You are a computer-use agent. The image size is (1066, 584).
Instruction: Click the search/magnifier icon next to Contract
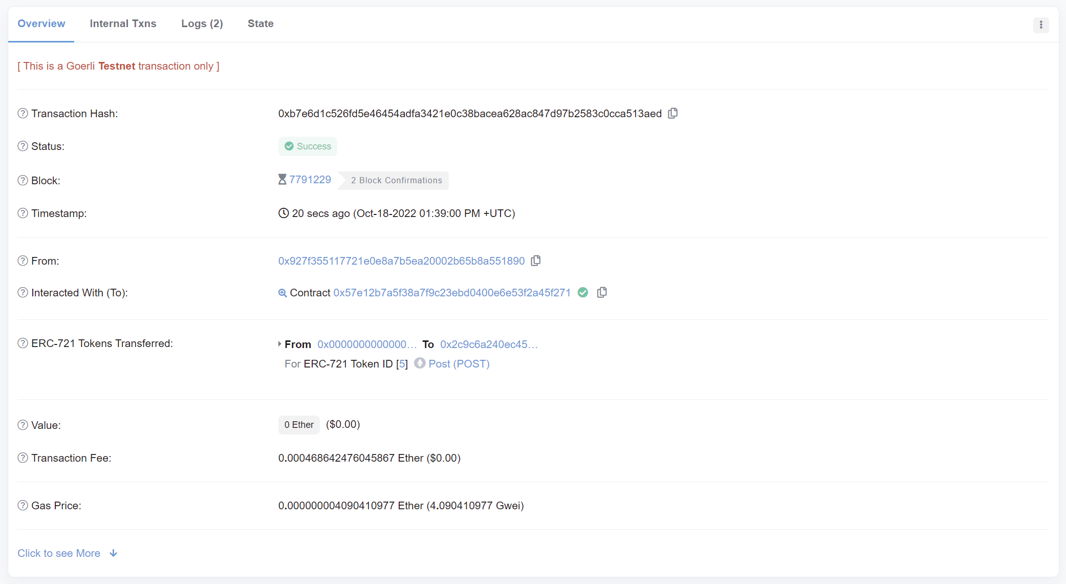pos(282,293)
